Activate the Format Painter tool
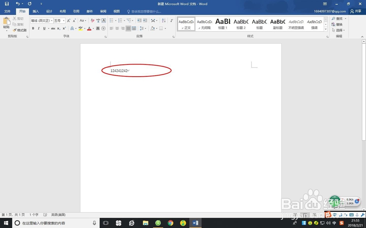Viewport: 366px width, 228px height. 20,30
